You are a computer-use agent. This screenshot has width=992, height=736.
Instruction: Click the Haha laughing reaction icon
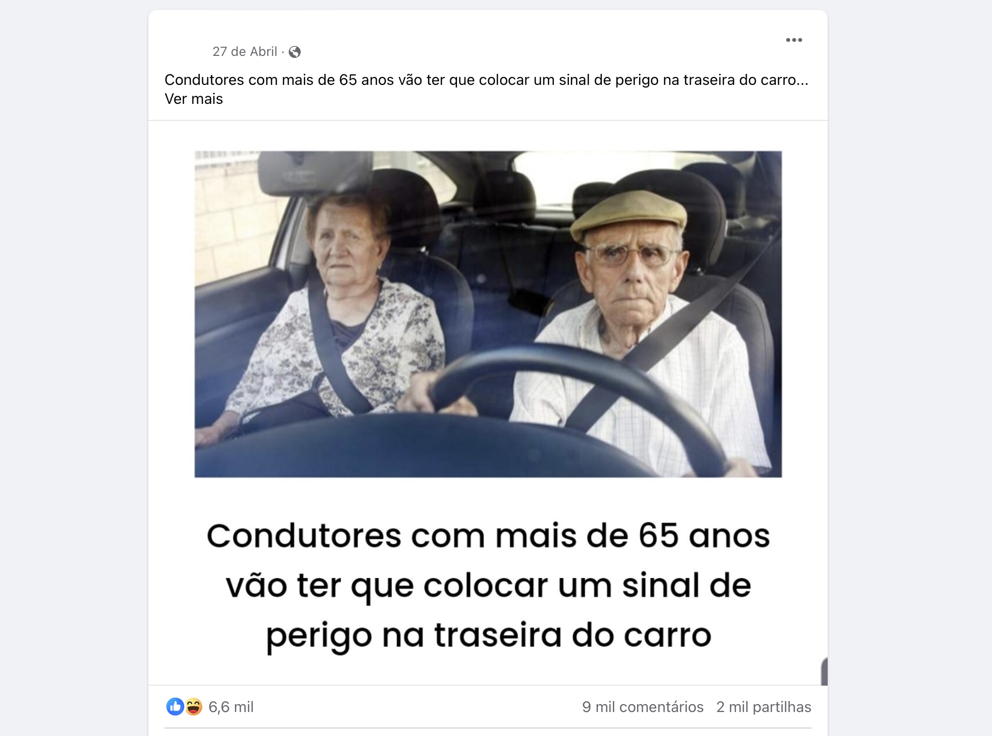point(194,707)
